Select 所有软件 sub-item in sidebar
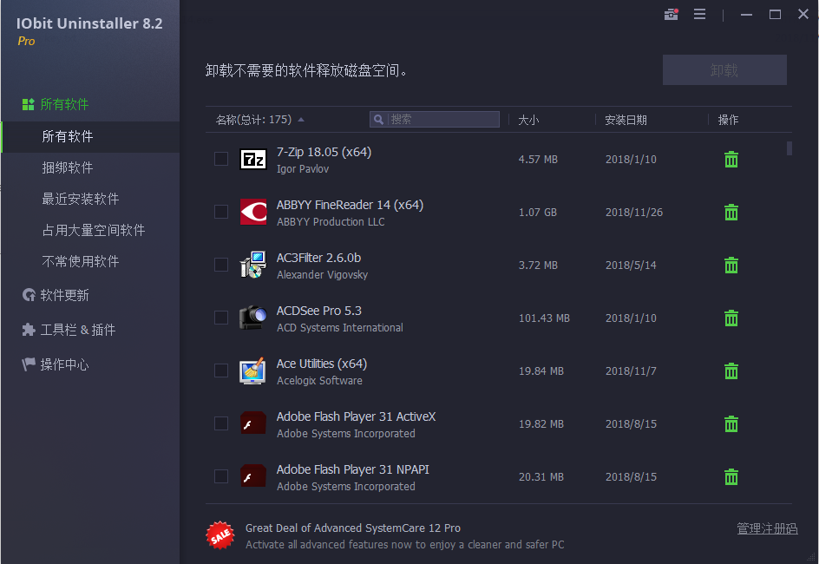Viewport: 819px width, 564px height. point(91,137)
